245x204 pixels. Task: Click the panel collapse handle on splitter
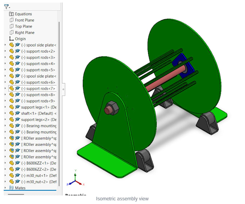coord(63,90)
